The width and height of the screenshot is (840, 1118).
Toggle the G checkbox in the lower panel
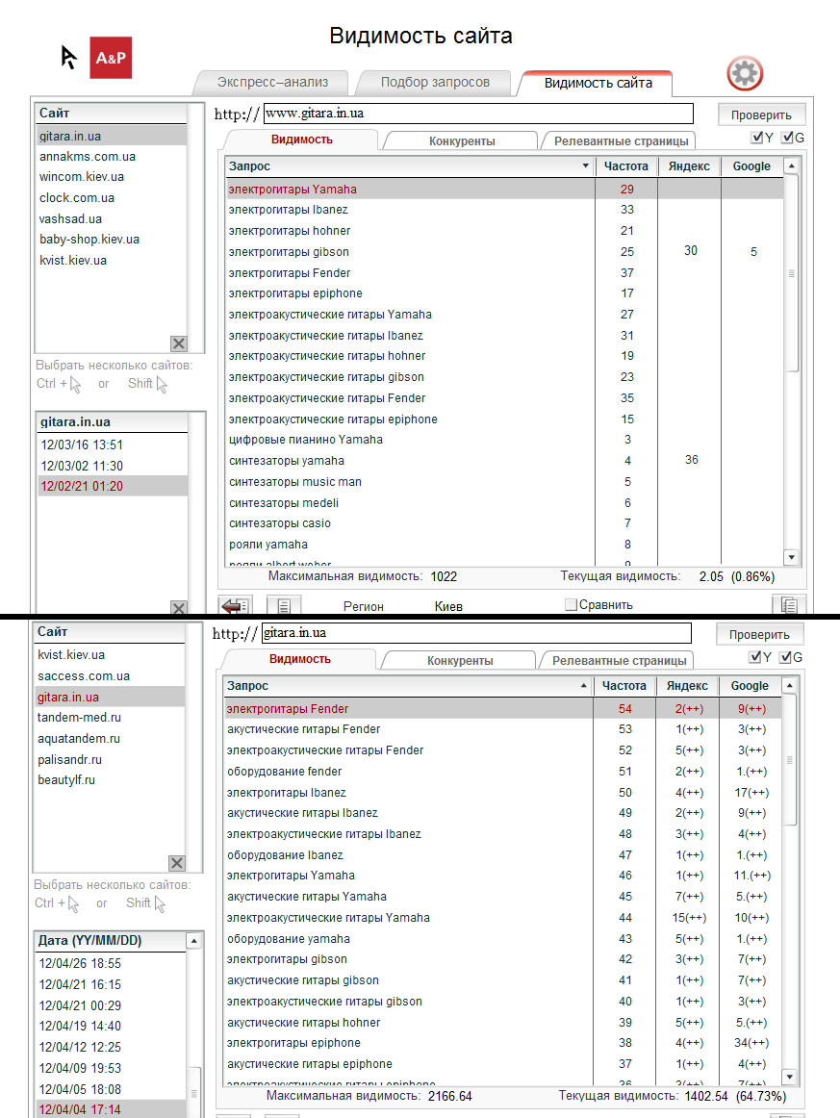coord(785,657)
